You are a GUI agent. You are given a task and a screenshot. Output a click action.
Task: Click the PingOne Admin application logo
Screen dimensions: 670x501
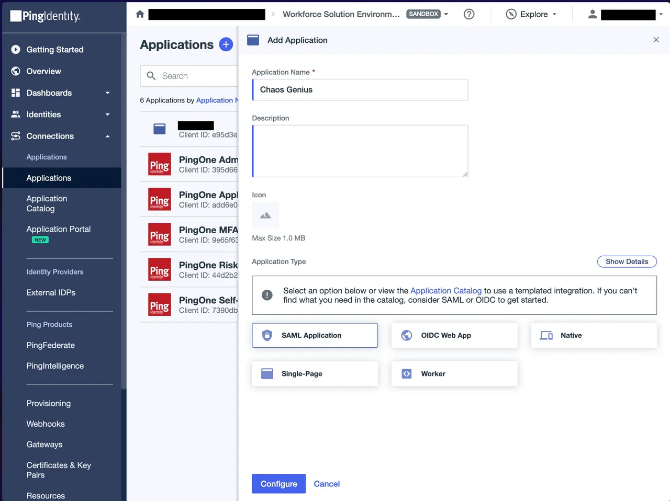pyautogui.click(x=160, y=164)
